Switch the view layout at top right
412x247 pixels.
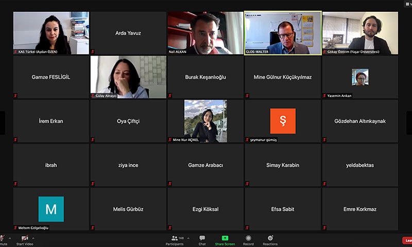(408, 4)
